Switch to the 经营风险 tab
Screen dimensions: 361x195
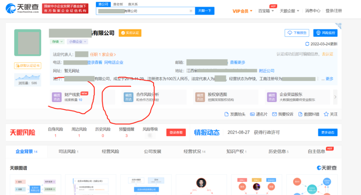tap(110, 151)
